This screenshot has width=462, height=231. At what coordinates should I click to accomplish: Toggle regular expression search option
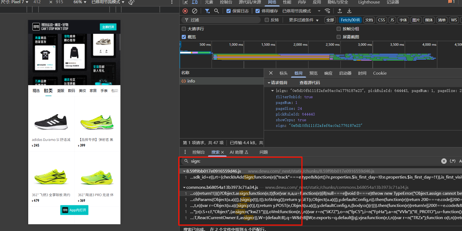tap(453, 161)
